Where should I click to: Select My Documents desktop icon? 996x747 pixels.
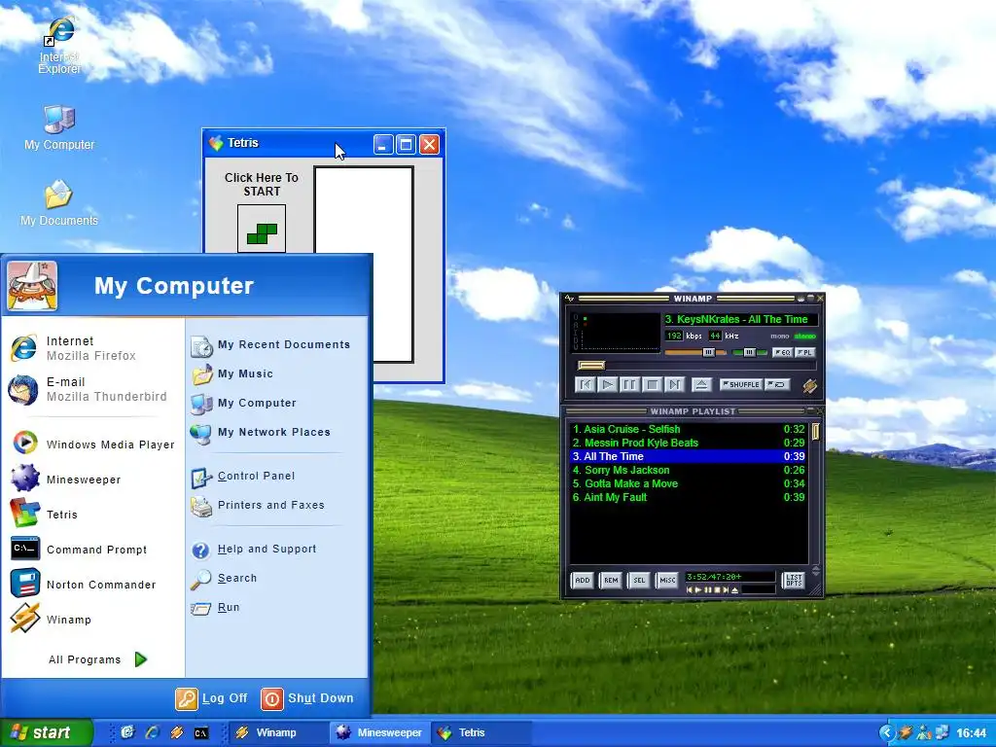(59, 203)
